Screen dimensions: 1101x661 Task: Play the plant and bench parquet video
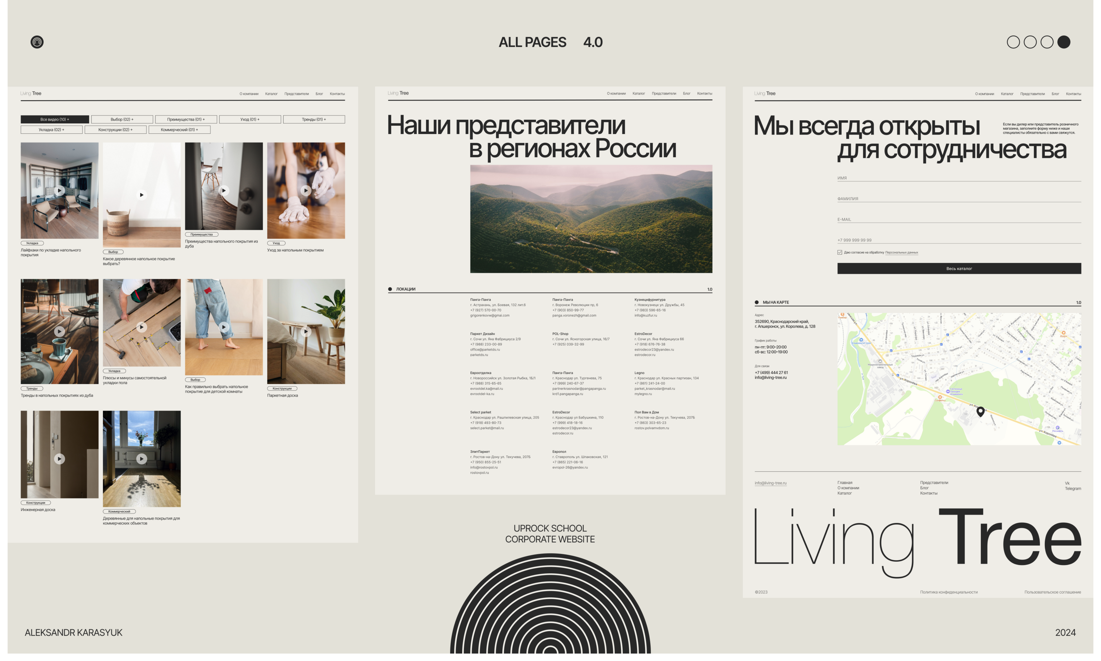(305, 332)
